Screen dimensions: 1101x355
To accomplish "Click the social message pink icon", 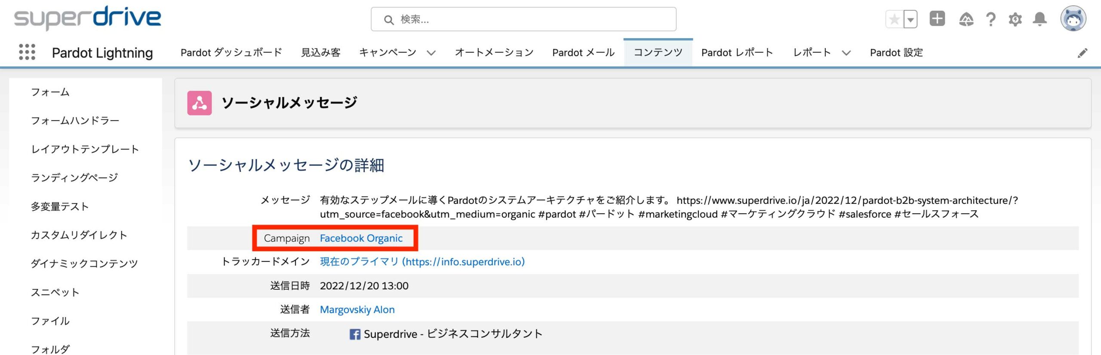I will (200, 103).
